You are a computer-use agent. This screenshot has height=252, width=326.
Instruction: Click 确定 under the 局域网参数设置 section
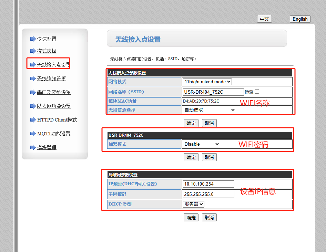191,218
